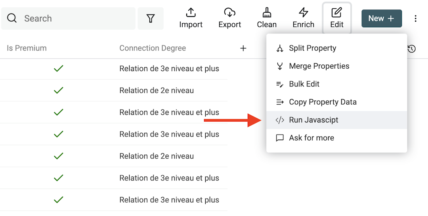This screenshot has width=428, height=216.
Task: Open the Clean tool
Action: [x=267, y=18]
